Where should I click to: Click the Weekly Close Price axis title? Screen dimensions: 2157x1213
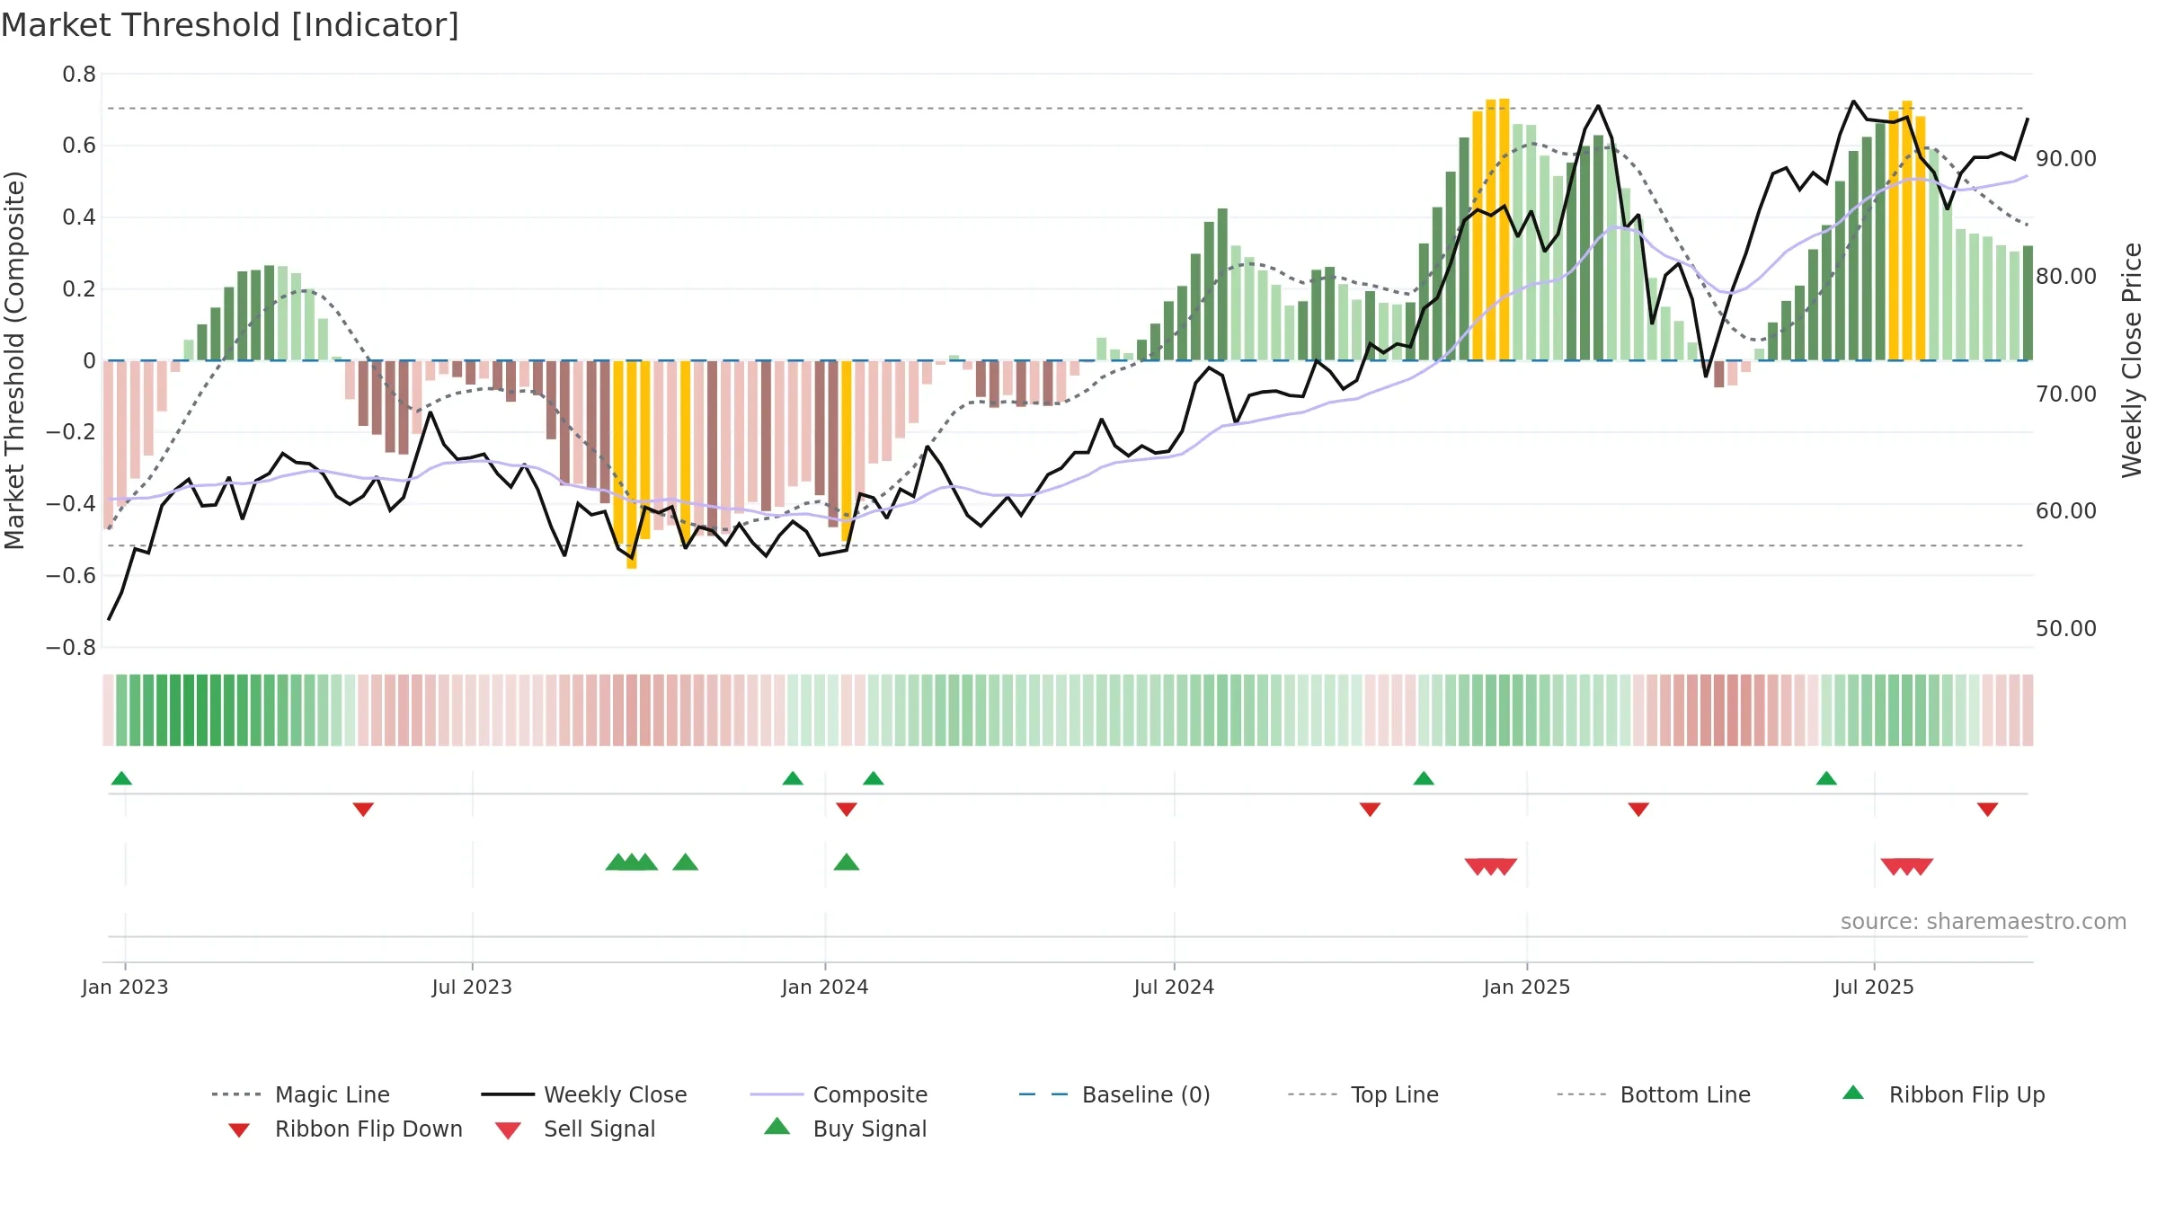pyautogui.click(x=2132, y=360)
